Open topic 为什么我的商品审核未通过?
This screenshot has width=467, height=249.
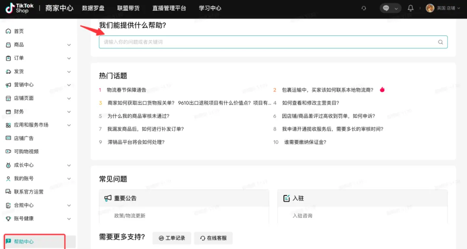coord(138,116)
